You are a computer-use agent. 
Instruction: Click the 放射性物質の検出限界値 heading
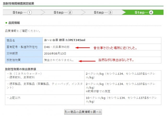coord(21,69)
